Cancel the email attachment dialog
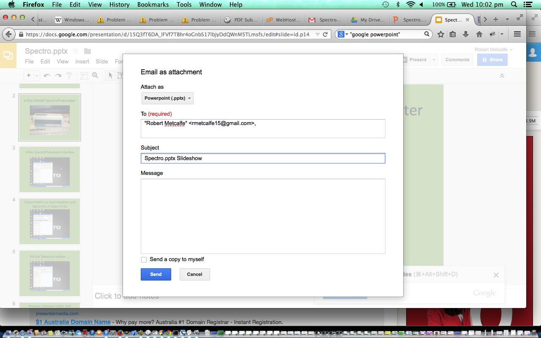 tap(194, 274)
